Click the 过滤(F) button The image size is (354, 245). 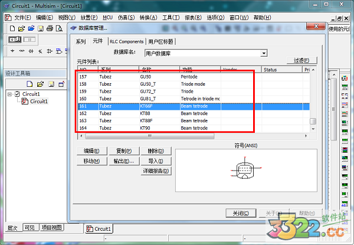point(302,60)
